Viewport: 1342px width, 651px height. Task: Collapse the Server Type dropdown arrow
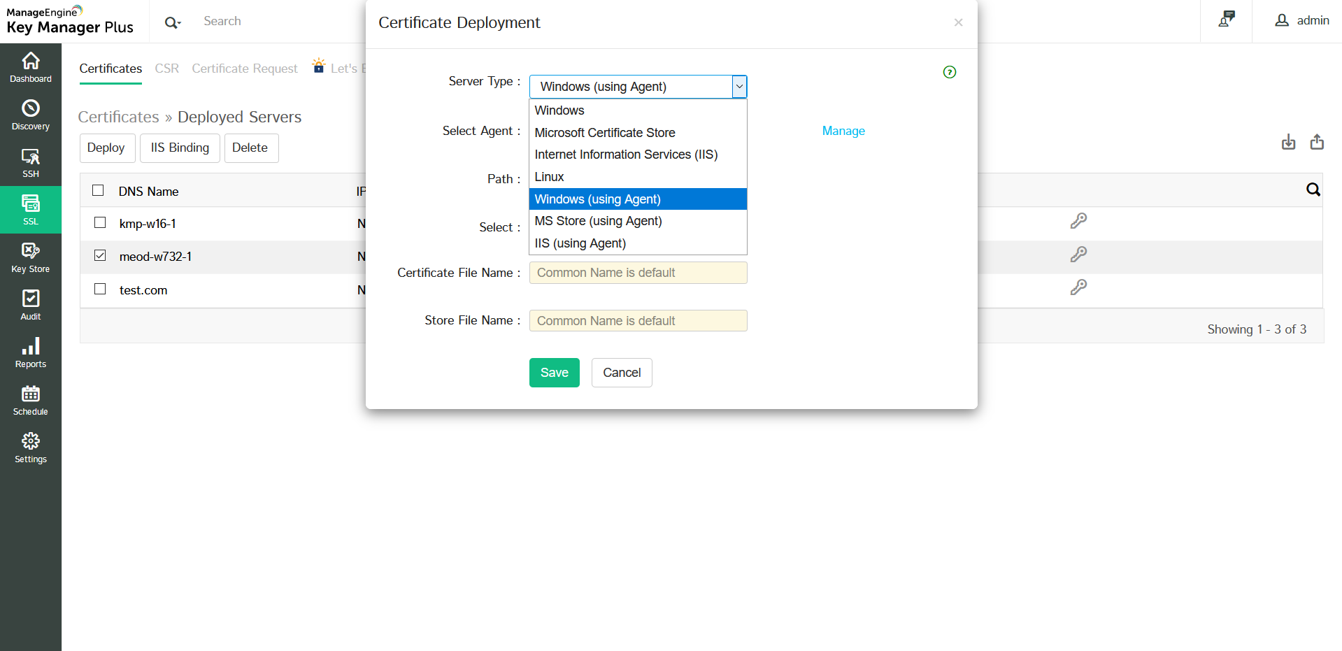coord(739,87)
